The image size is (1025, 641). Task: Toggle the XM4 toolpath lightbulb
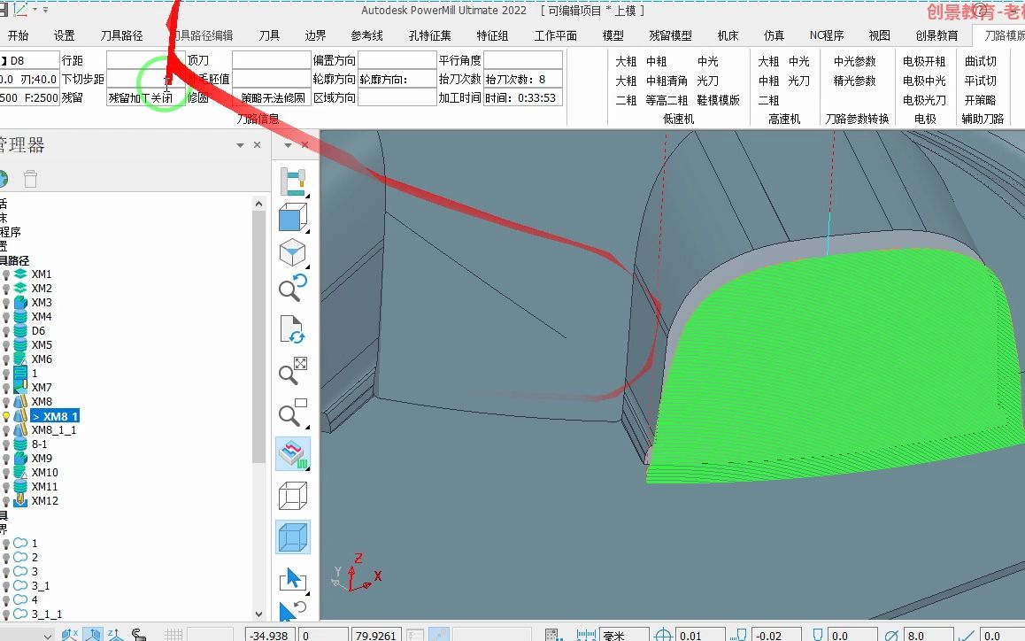6,317
